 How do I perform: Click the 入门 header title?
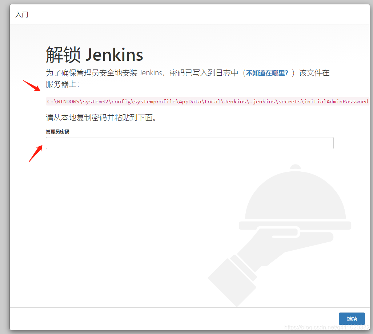point(22,15)
